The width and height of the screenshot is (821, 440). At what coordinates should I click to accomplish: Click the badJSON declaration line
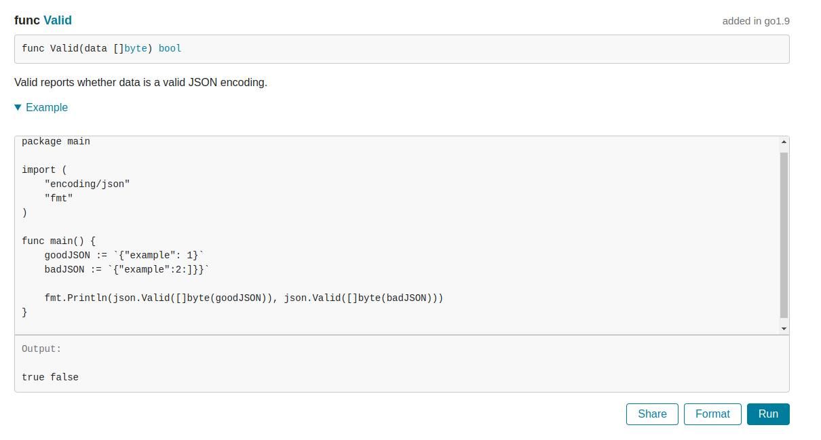click(126, 269)
